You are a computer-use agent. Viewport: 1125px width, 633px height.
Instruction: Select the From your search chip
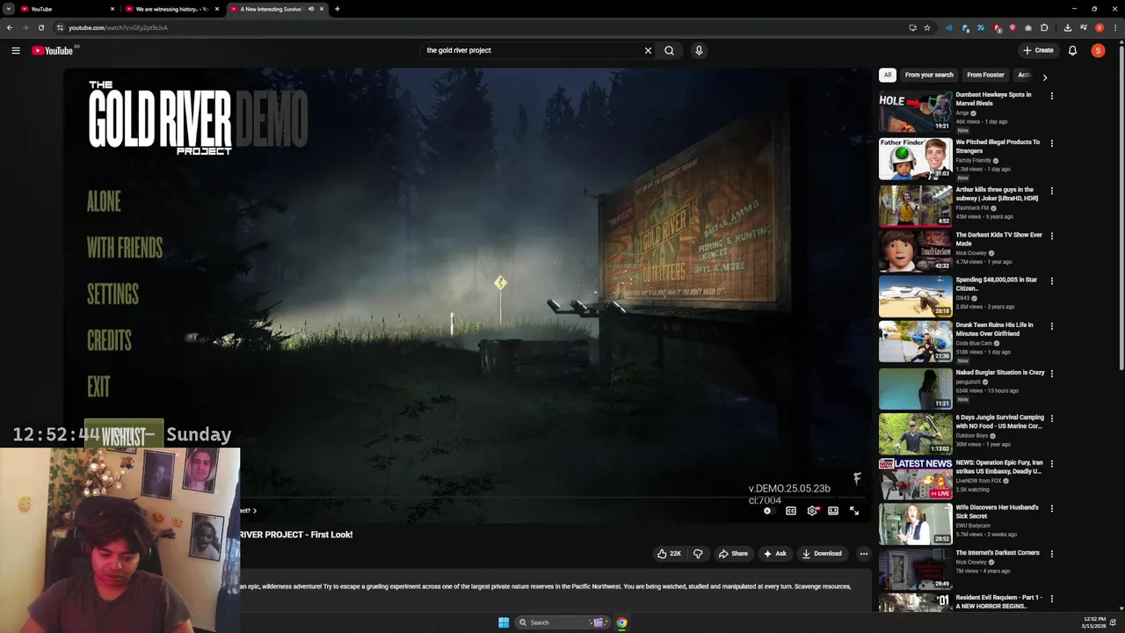[x=929, y=75]
